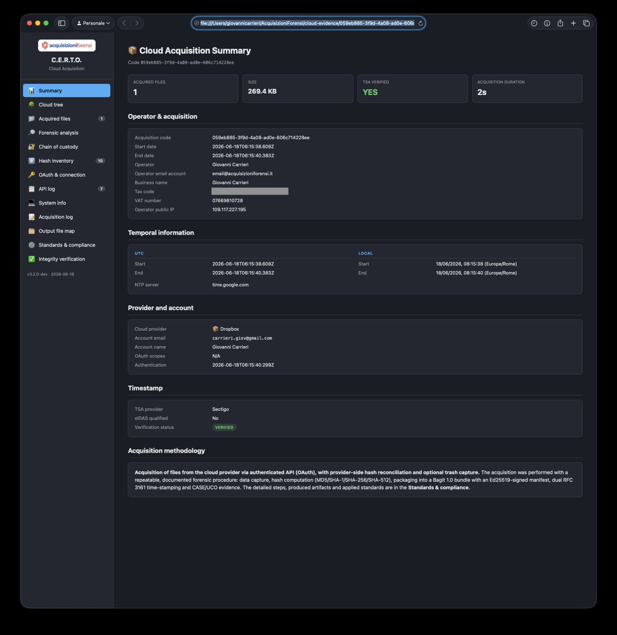Click NTP server time.google.com value
This screenshot has height=635, width=617.
[230, 285]
